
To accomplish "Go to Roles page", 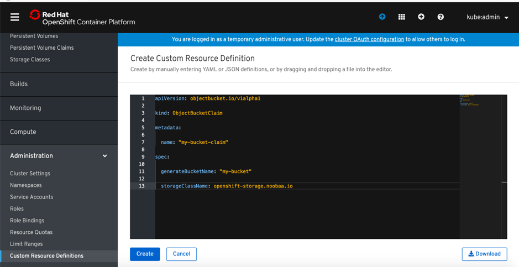I will coord(17,209).
